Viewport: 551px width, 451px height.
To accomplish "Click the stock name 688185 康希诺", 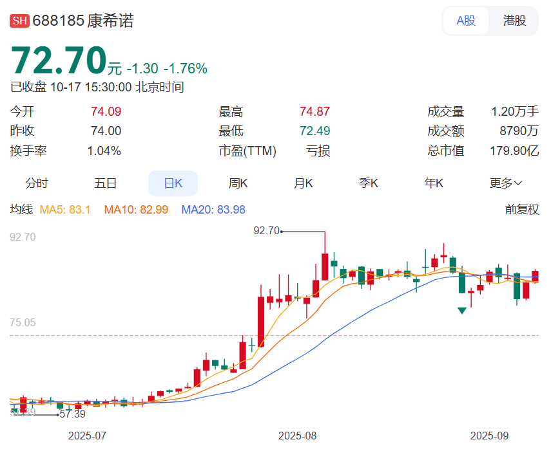I will [83, 21].
